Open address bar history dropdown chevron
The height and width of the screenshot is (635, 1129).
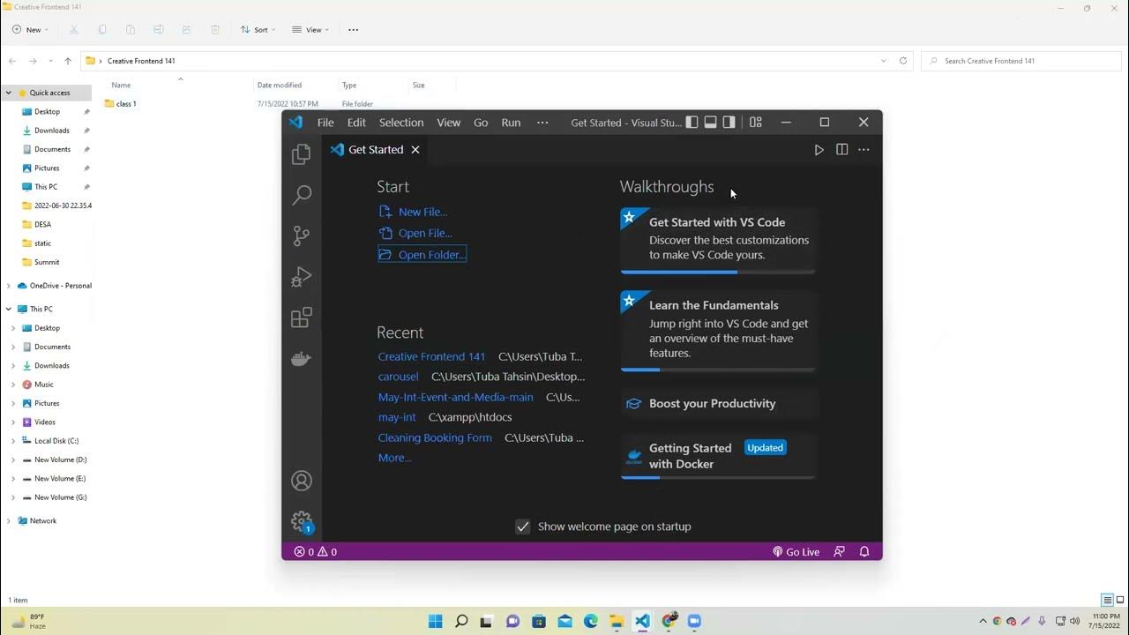(884, 61)
